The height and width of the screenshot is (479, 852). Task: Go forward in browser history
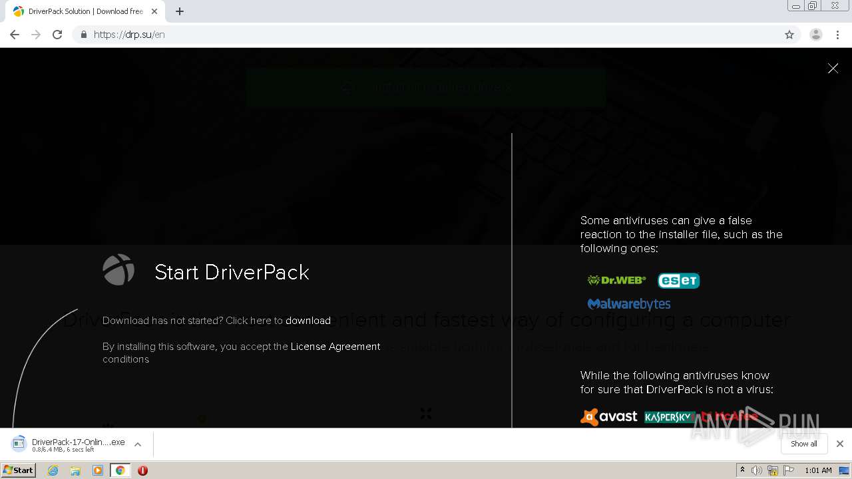[x=36, y=35]
